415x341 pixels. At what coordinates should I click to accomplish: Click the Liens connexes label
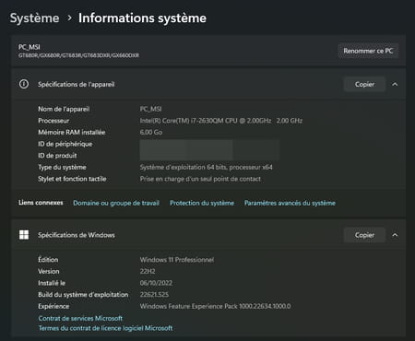pos(41,203)
